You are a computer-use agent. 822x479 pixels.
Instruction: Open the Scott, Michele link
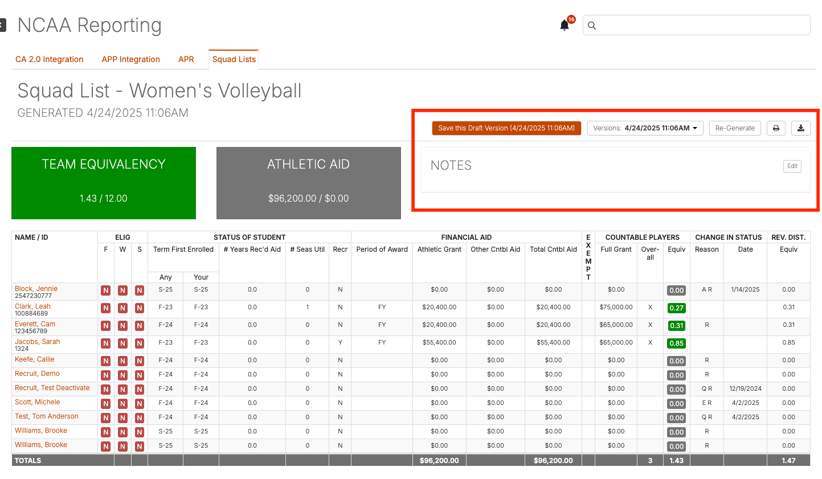(x=37, y=402)
